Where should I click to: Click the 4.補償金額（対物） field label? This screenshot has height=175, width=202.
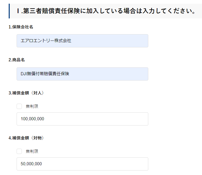(x=26, y=138)
